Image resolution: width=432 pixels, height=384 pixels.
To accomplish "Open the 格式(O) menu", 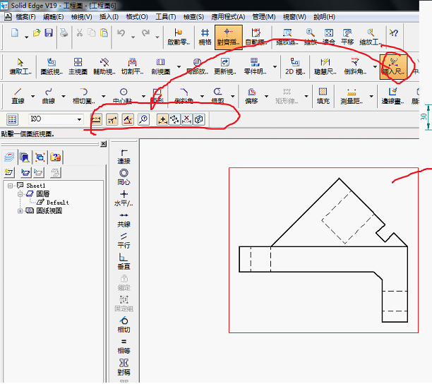I will coord(137,17).
